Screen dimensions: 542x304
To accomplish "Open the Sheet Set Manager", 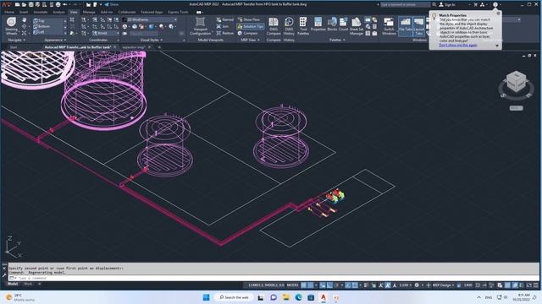I will tap(357, 26).
